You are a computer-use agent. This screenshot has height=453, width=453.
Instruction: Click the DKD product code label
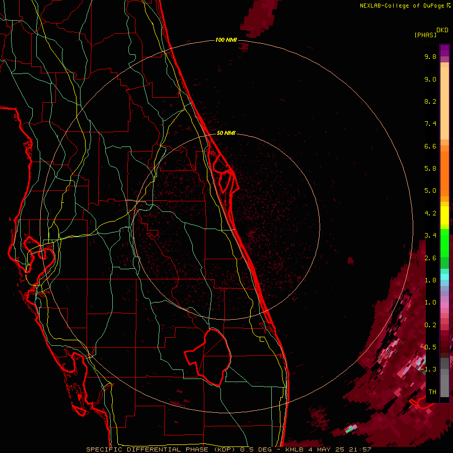(442, 30)
